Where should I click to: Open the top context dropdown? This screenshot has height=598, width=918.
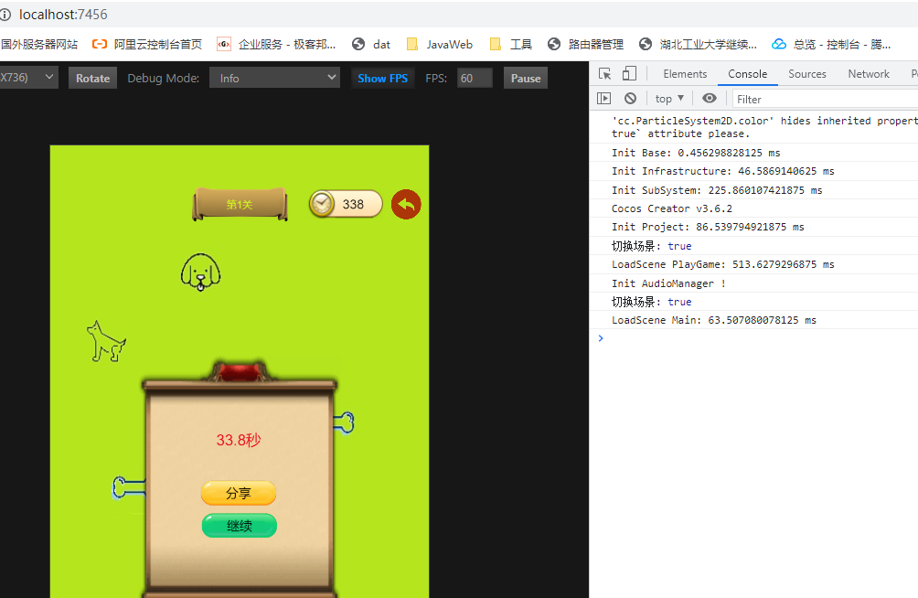pyautogui.click(x=669, y=99)
